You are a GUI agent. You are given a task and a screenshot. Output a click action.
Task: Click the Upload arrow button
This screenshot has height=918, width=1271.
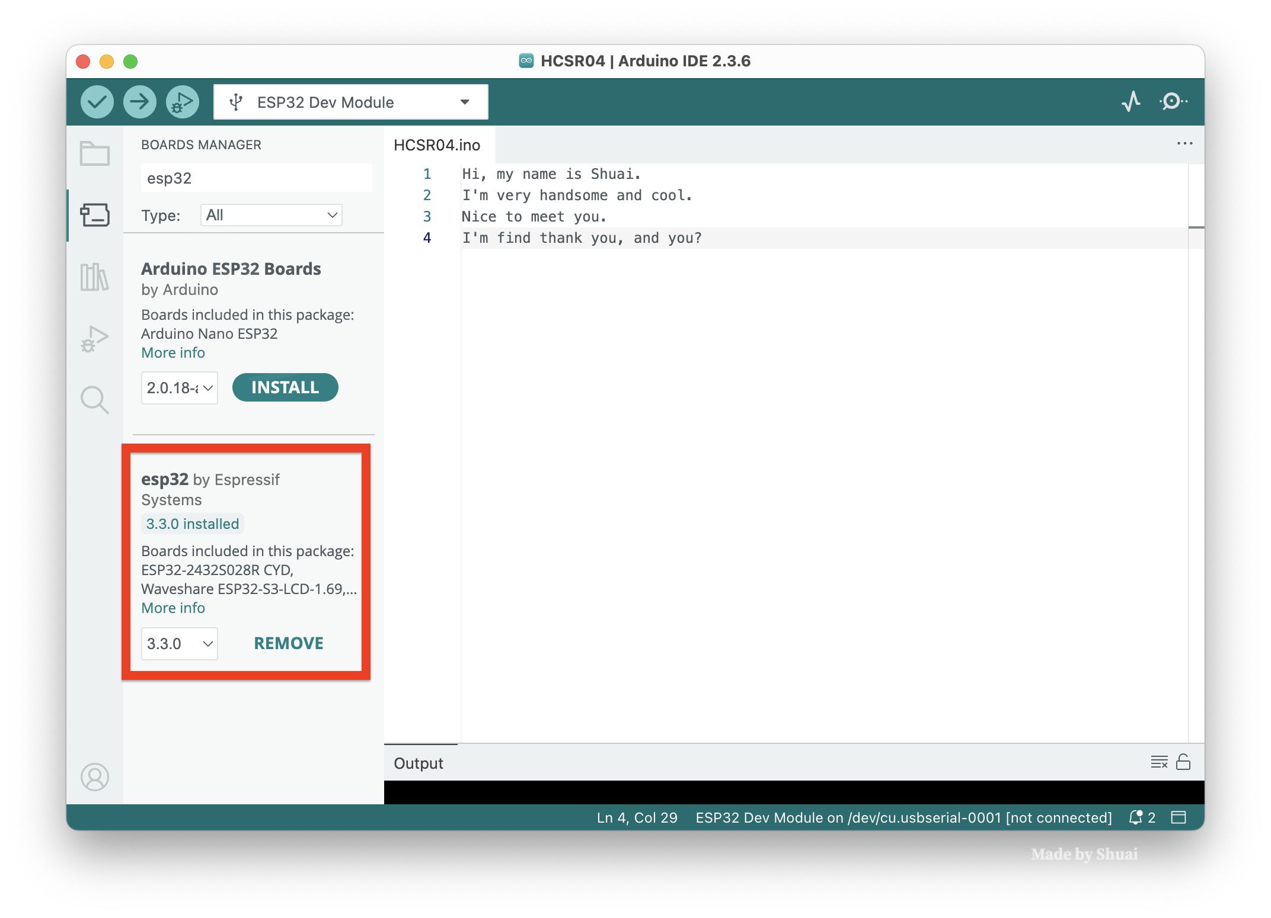tap(139, 102)
